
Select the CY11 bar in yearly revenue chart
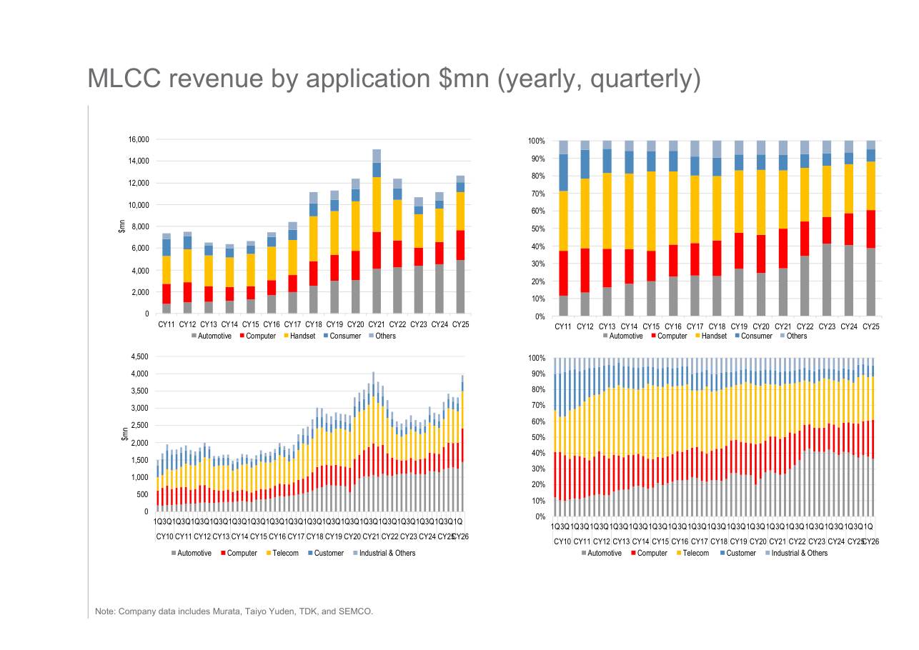pyautogui.click(x=167, y=274)
